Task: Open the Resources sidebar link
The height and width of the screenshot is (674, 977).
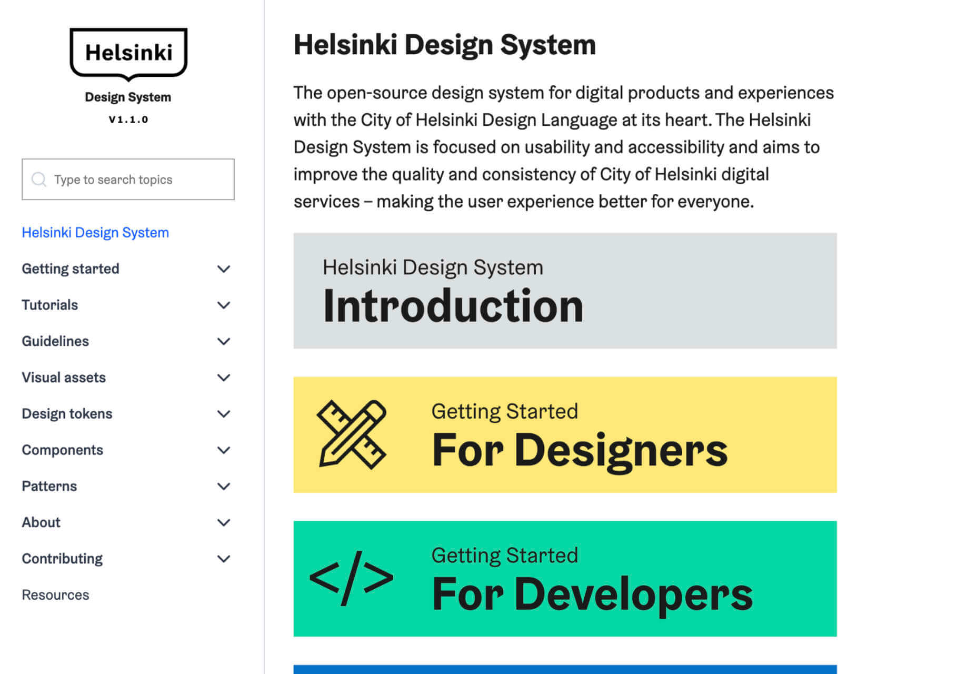Action: pos(55,595)
